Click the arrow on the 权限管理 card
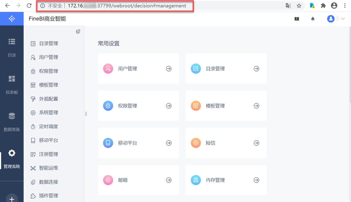This screenshot has height=202, width=351. pyautogui.click(x=169, y=106)
